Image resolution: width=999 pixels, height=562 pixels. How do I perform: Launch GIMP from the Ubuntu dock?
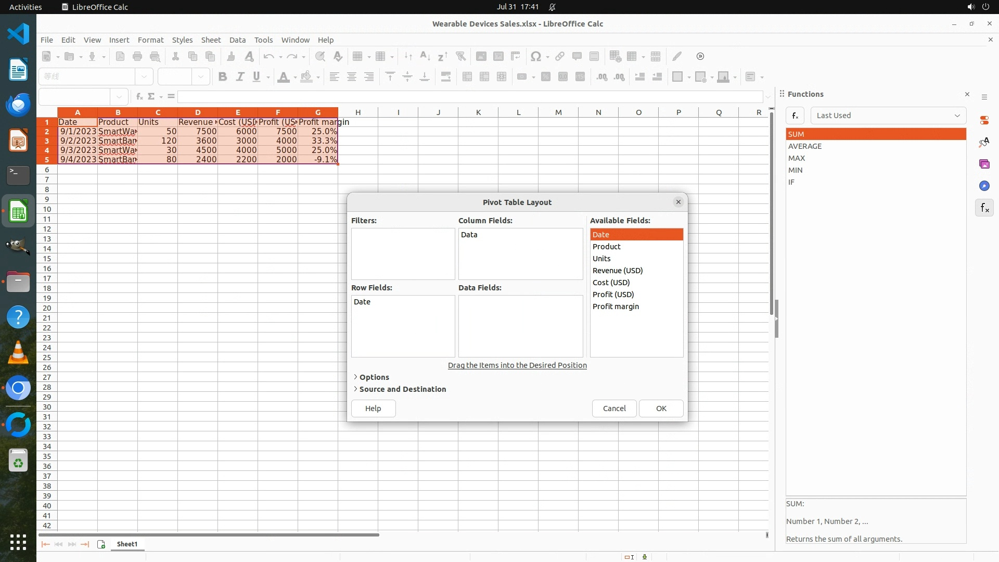click(18, 246)
